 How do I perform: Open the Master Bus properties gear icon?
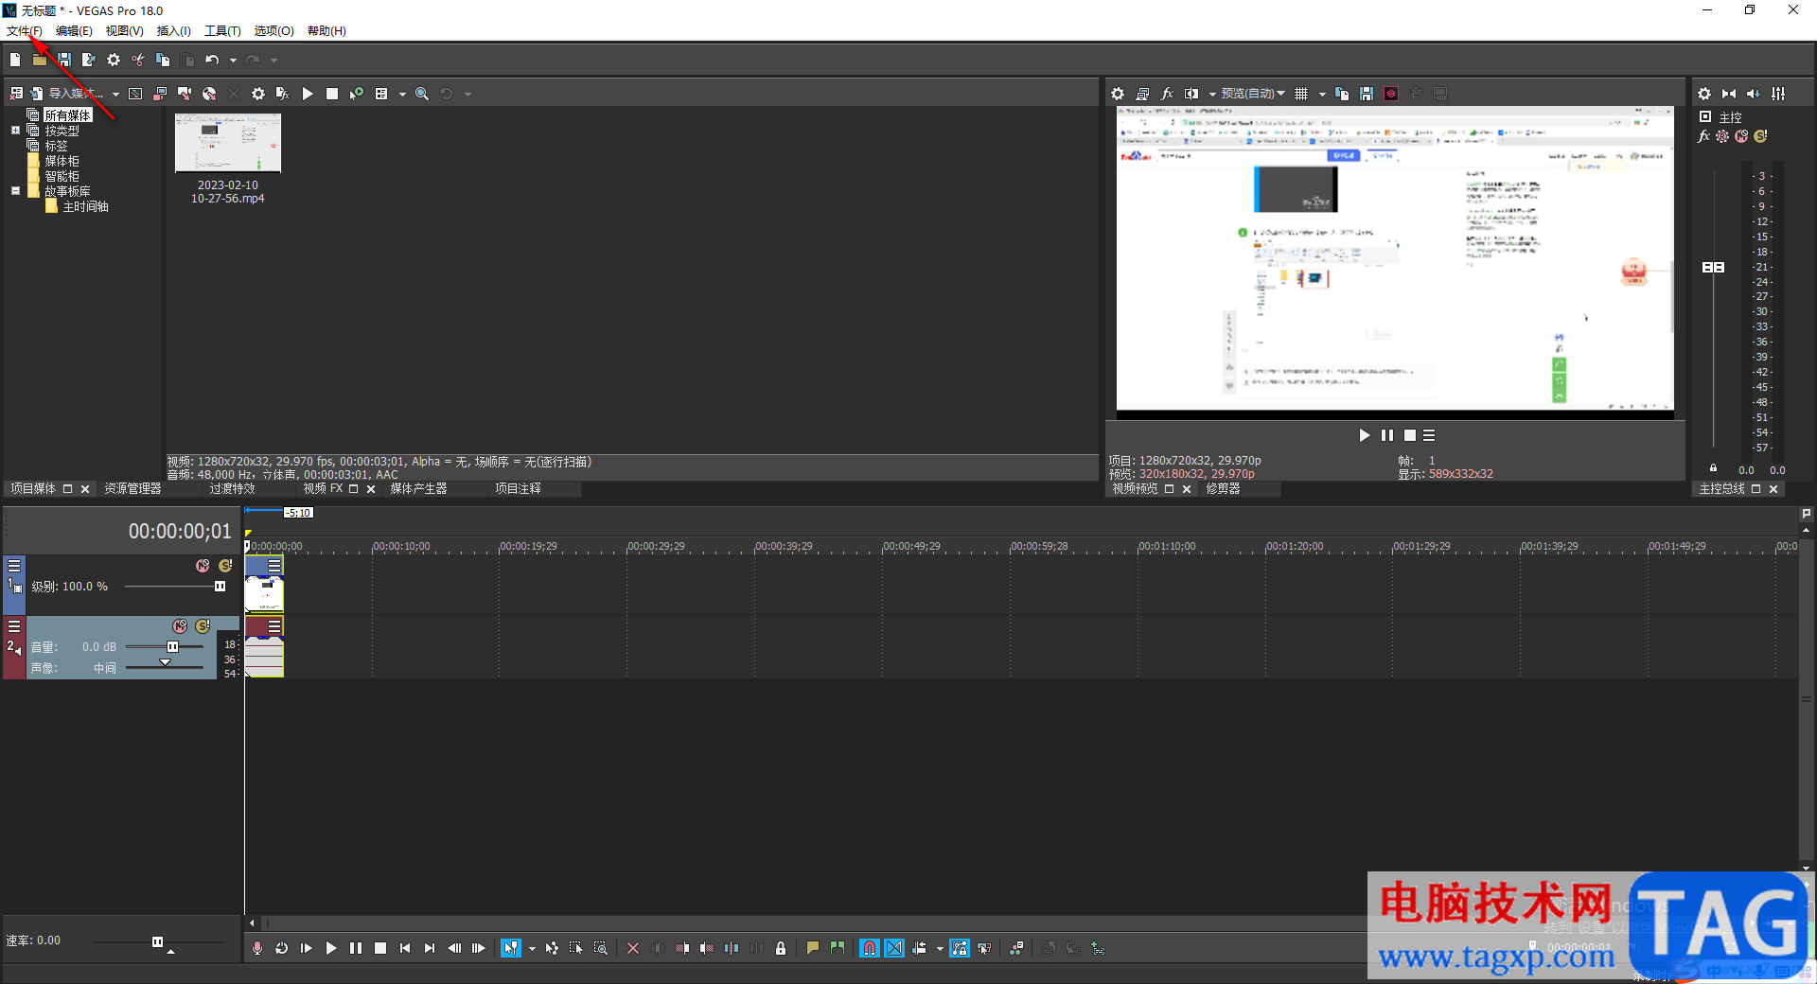[1704, 94]
